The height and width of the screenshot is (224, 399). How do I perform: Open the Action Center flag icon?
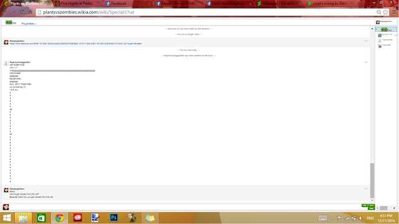[x=339, y=218]
